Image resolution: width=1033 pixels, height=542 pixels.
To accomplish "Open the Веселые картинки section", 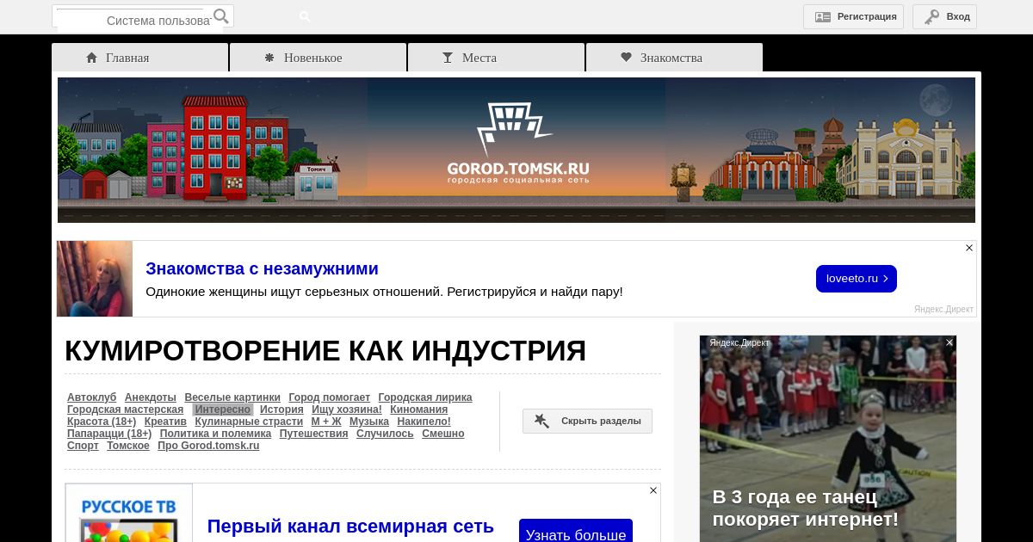I will (x=232, y=397).
